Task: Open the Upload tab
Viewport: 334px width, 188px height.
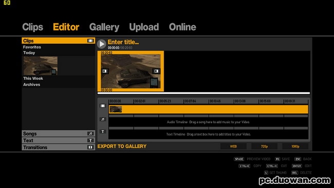Action: click(144, 27)
